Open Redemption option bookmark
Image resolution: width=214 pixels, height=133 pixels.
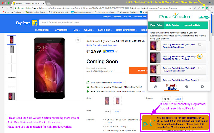82,12
